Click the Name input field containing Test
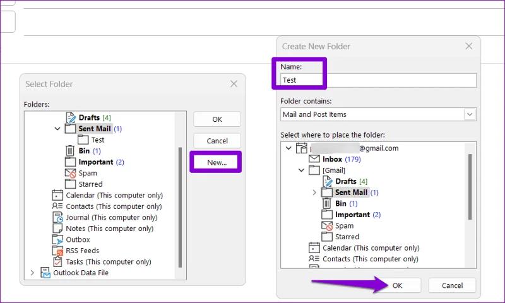The width and height of the screenshot is (505, 303). tap(378, 80)
